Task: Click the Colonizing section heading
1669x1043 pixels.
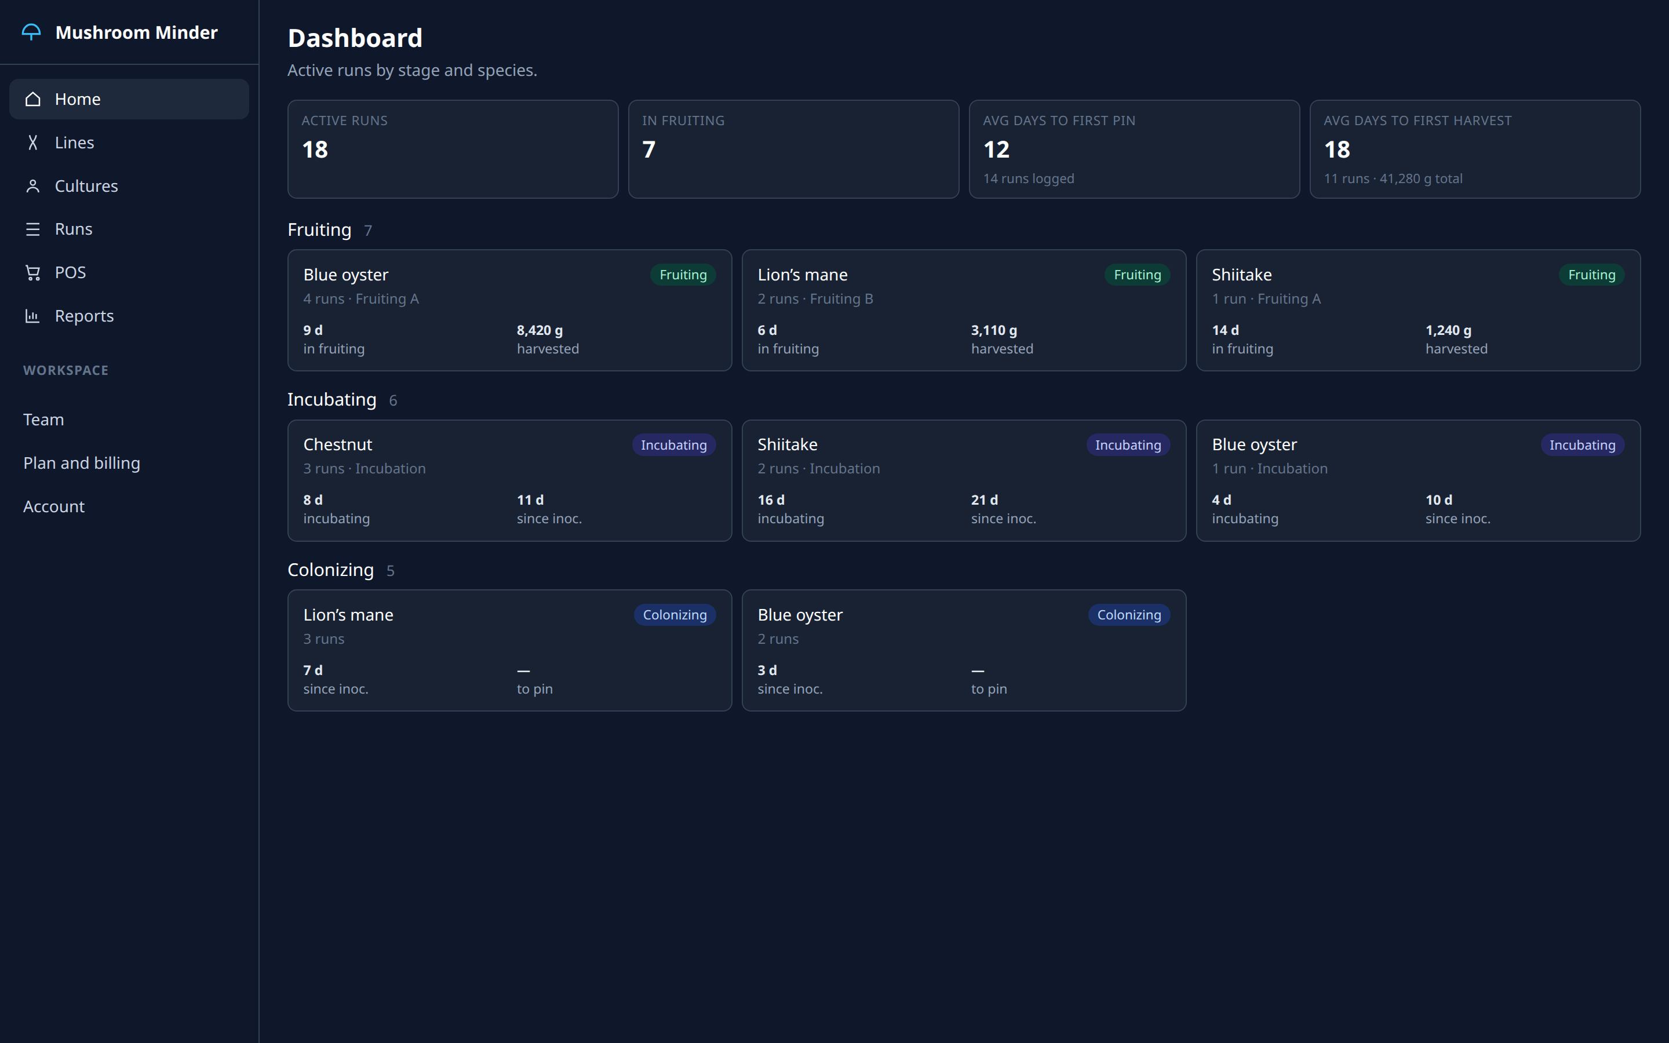Action: pyautogui.click(x=330, y=570)
